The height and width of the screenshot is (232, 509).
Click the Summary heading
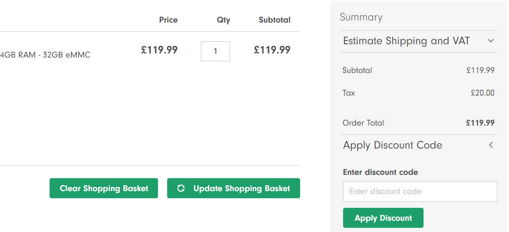coord(361,17)
